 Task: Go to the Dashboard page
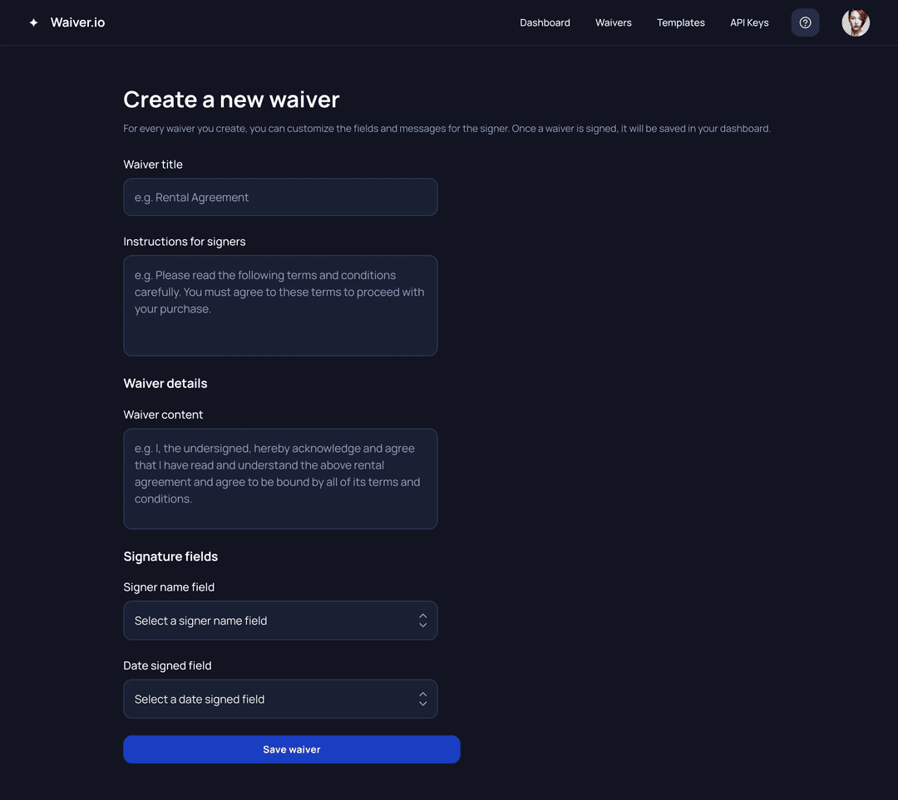click(x=545, y=22)
